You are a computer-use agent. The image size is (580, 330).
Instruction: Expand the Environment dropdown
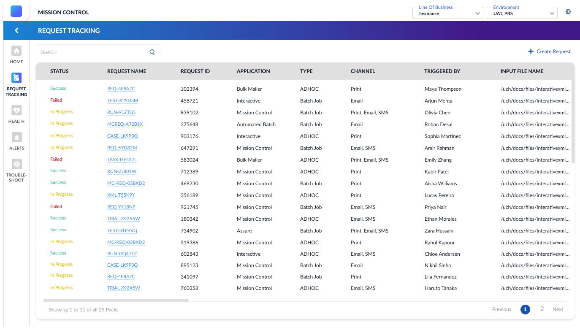(x=522, y=14)
